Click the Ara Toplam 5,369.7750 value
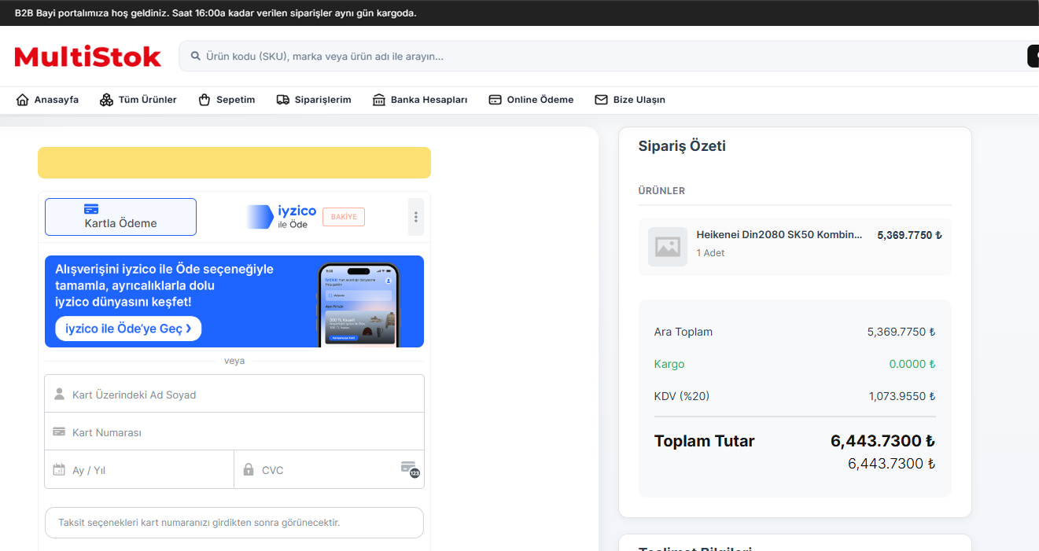This screenshot has width=1039, height=551. tap(901, 332)
